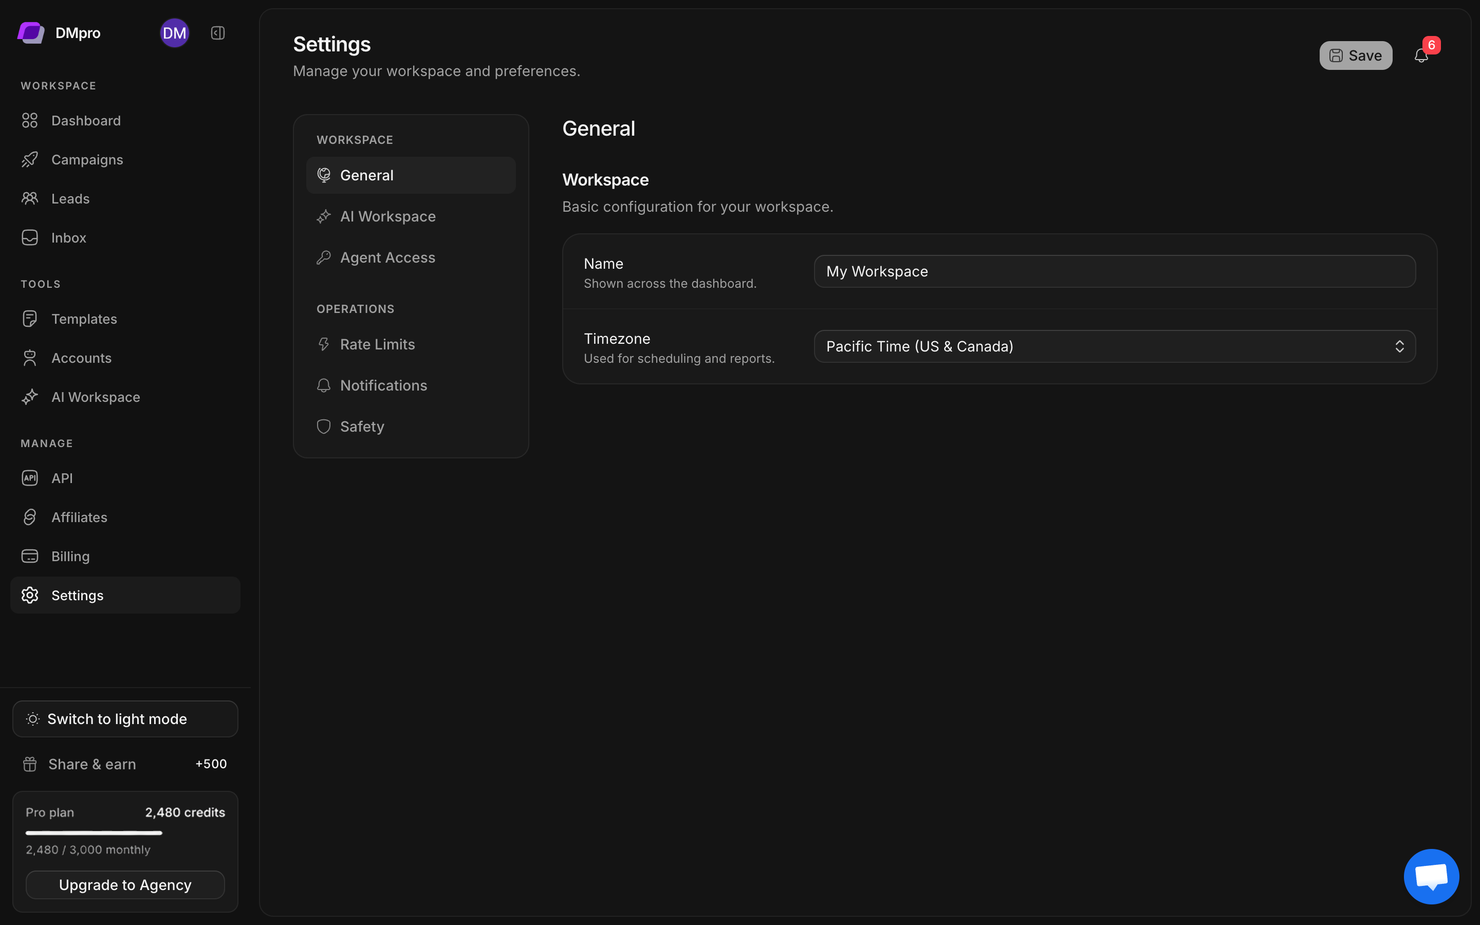1480x925 pixels.
Task: Go to Dashboard in sidebar
Action: (x=125, y=121)
